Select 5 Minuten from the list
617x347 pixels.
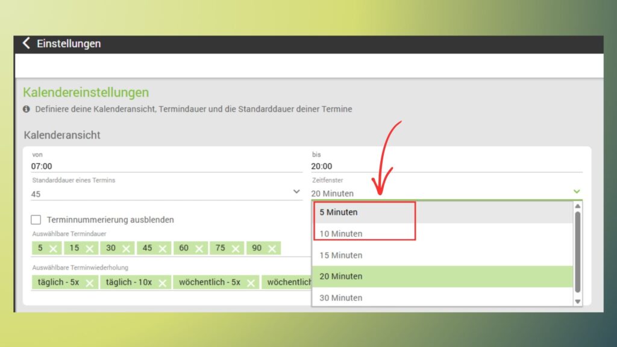click(442, 213)
